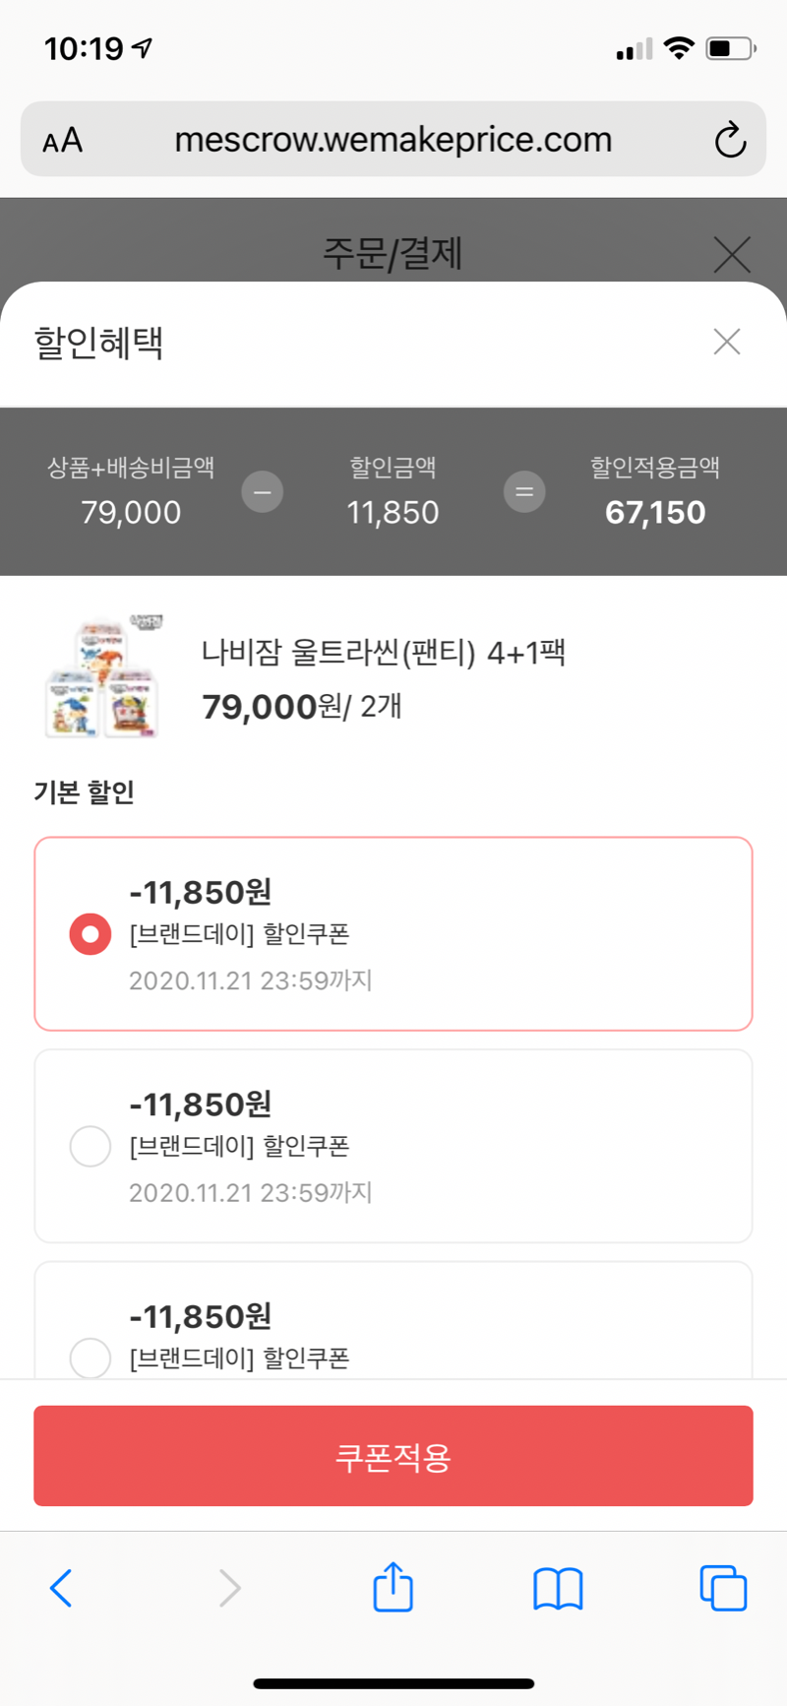The height and width of the screenshot is (1706, 787).
Task: Close the 할인혜택 discount sheet
Action: pos(727,342)
